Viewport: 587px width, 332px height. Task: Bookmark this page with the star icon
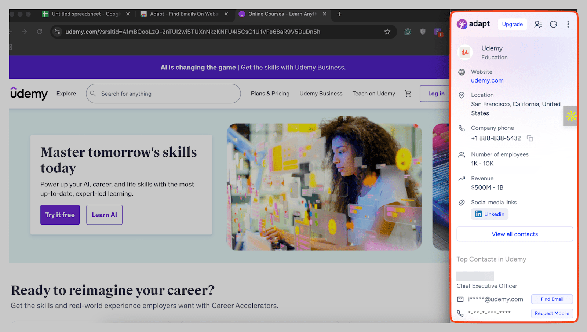[387, 32]
